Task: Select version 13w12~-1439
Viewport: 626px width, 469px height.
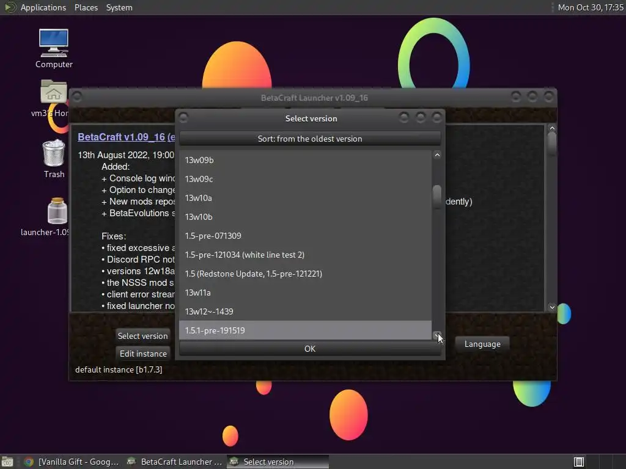Action: point(305,311)
